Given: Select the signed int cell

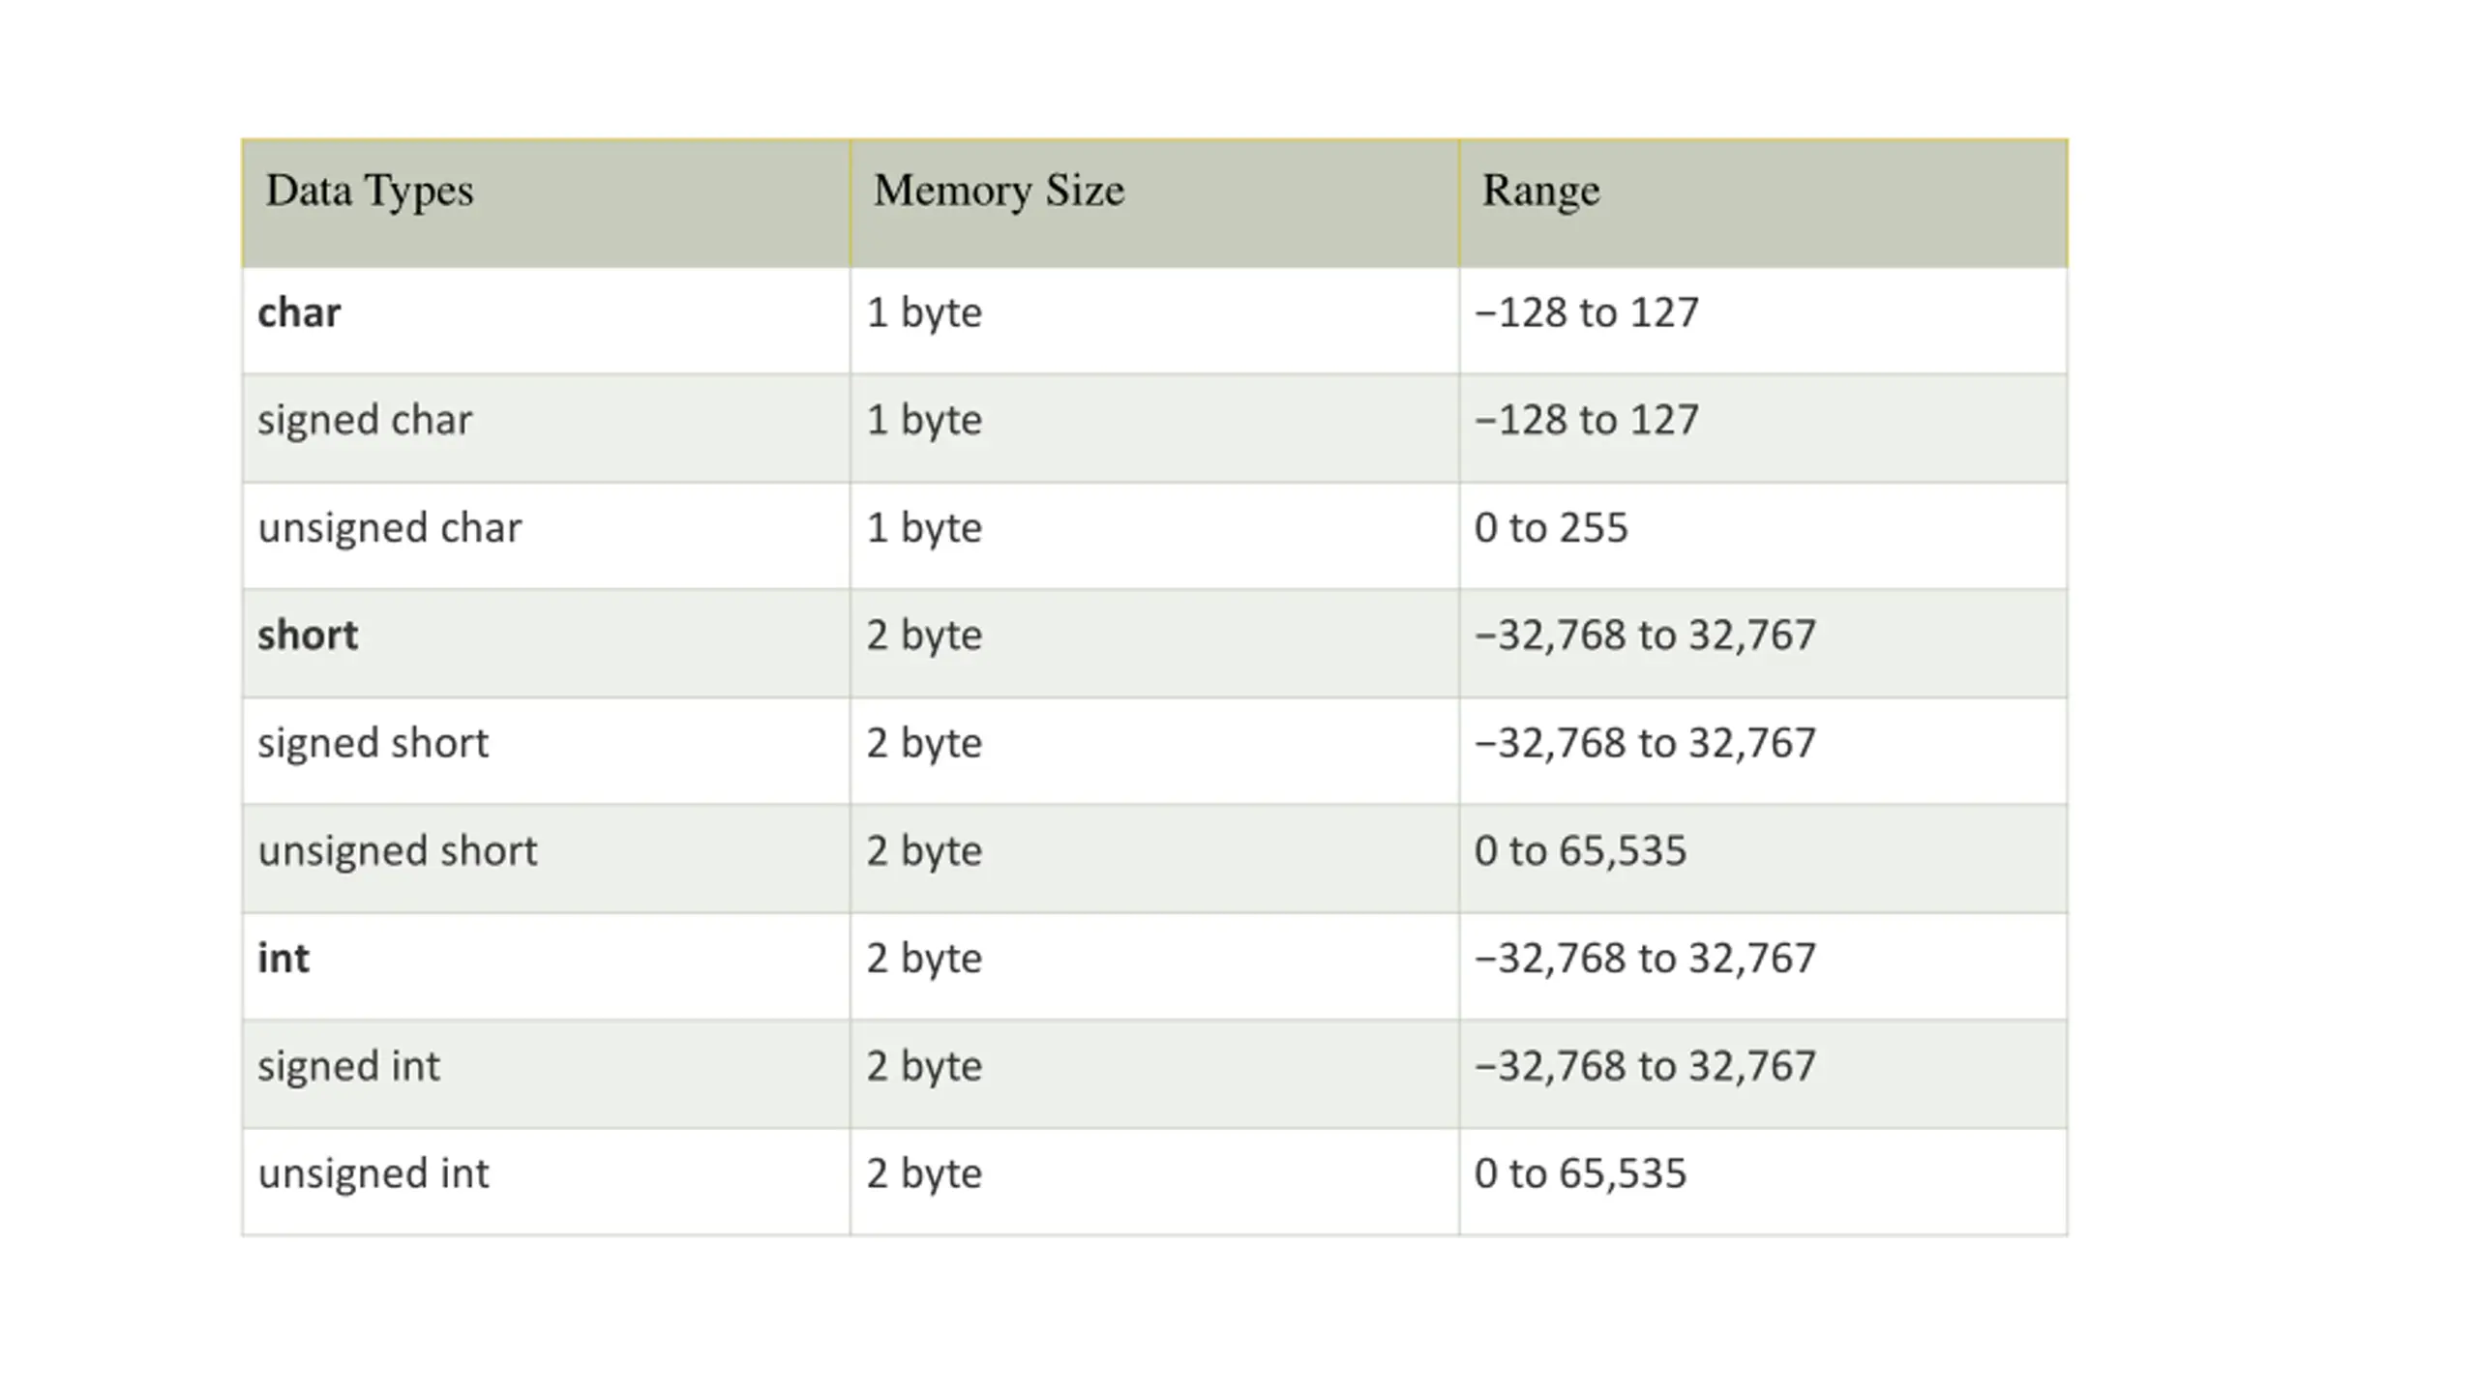Looking at the screenshot, I should click(546, 1073).
